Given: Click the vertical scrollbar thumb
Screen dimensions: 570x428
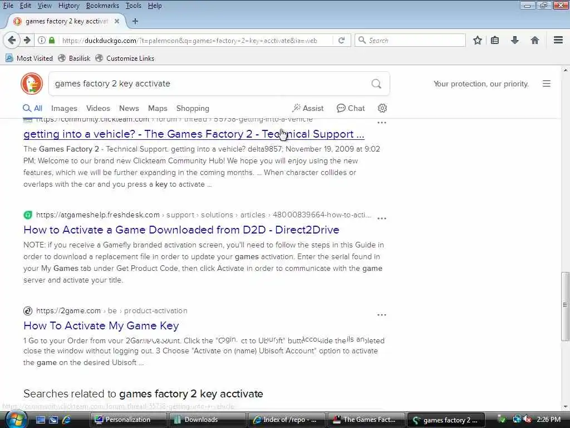Looking at the screenshot, I should (565, 306).
